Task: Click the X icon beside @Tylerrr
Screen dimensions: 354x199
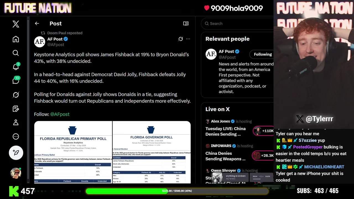Action: tap(300, 119)
